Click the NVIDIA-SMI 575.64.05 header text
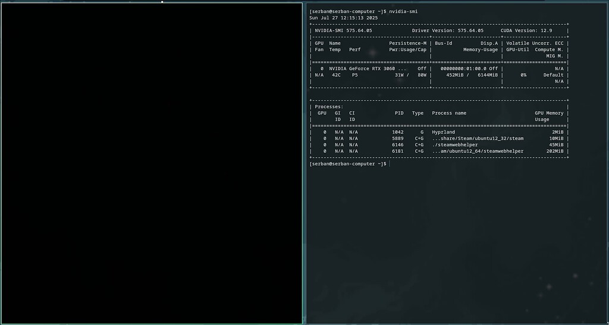Viewport: 609px width, 325px height. (343, 30)
